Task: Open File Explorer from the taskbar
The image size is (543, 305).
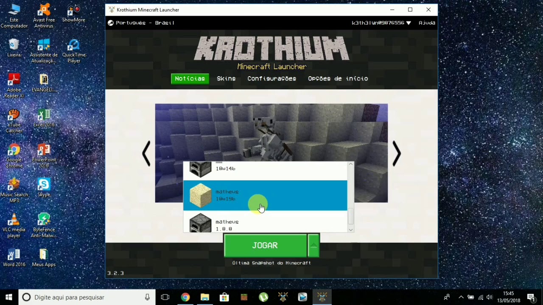Action: pos(205,297)
